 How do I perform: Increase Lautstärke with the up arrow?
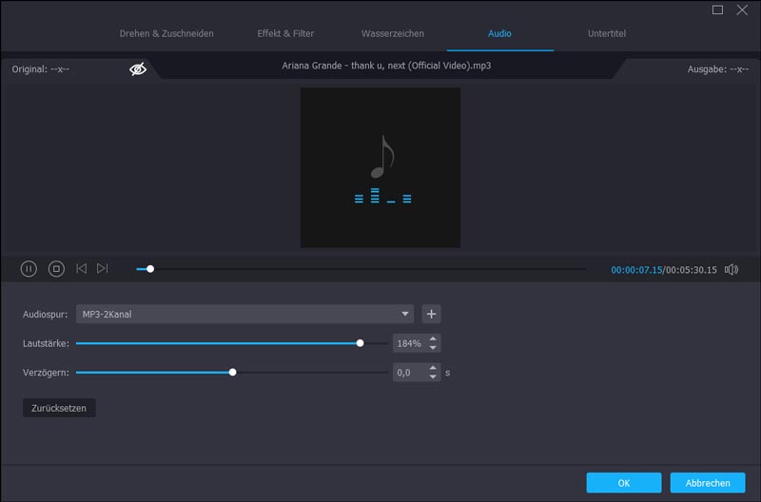433,338
